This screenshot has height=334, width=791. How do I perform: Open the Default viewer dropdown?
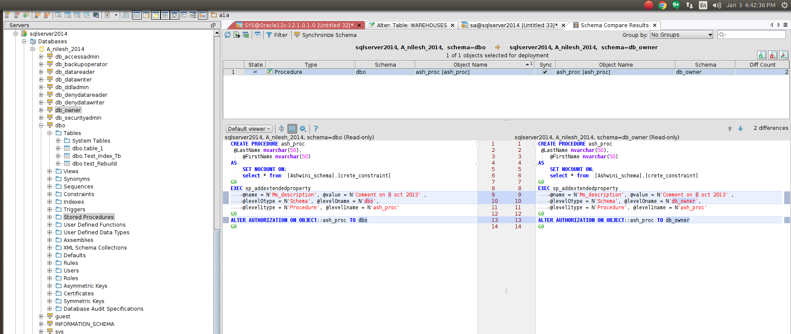tap(249, 129)
